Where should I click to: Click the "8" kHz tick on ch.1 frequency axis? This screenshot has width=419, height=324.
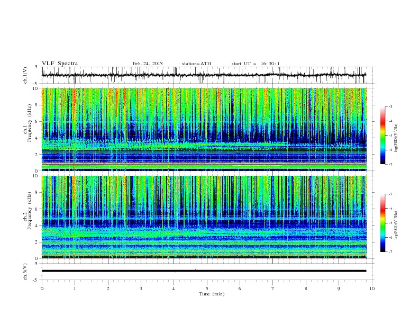point(37,105)
